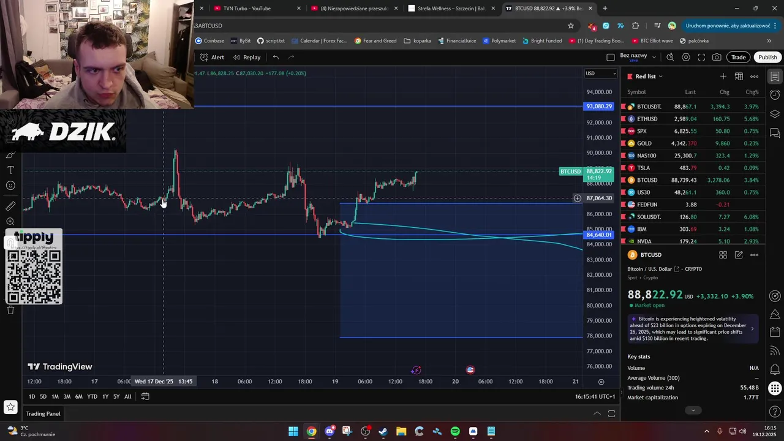Click the browser address bar
The width and height of the screenshot is (784, 441).
pos(380,26)
